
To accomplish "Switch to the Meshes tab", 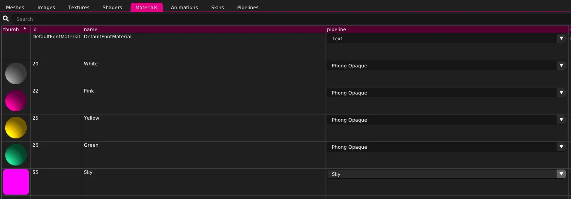I will click(15, 8).
